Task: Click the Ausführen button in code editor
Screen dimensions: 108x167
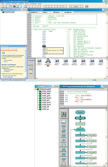Action: click(68, 12)
